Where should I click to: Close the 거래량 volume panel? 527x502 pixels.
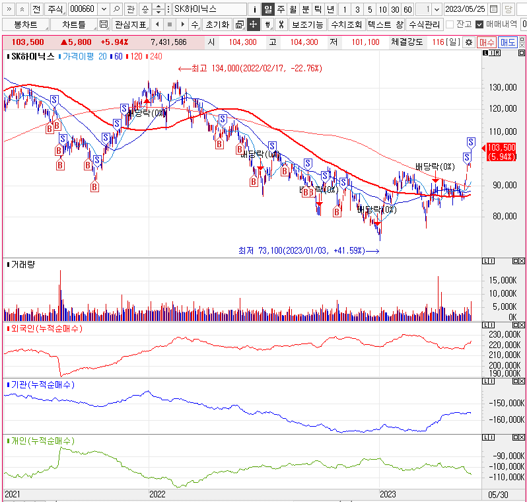[522, 261]
